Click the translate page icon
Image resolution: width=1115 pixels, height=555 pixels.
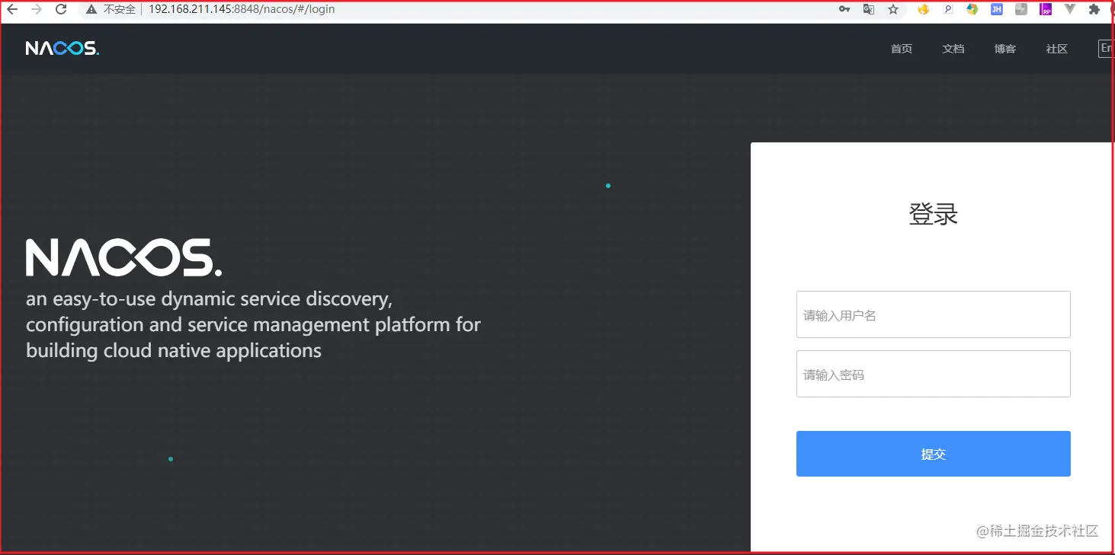[869, 9]
